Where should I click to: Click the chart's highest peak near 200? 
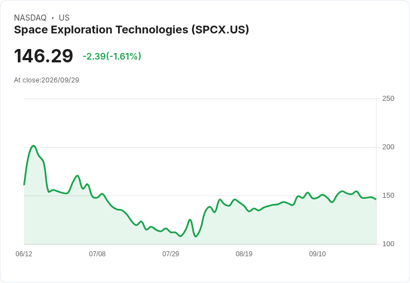point(33,146)
